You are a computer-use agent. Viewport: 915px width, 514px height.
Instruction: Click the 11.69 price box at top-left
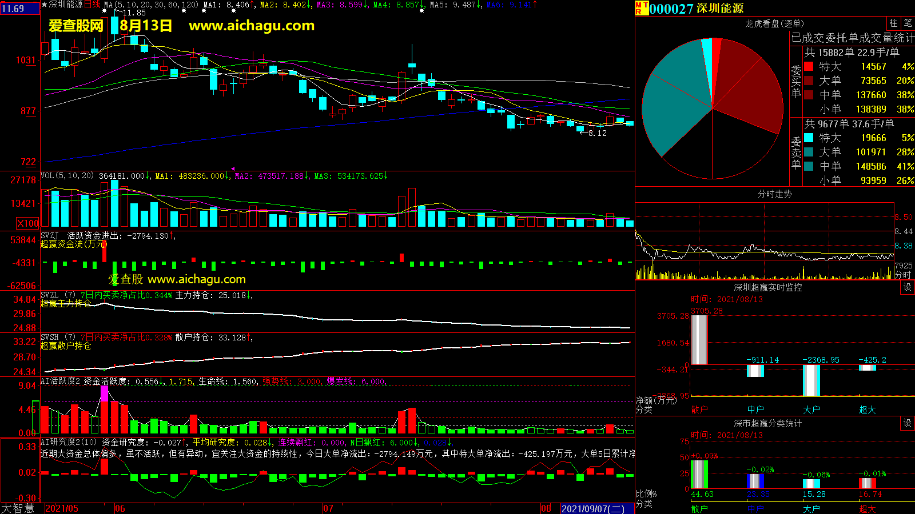pyautogui.click(x=20, y=9)
